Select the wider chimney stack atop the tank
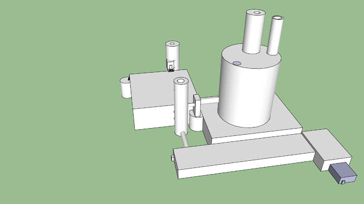 point(253,32)
